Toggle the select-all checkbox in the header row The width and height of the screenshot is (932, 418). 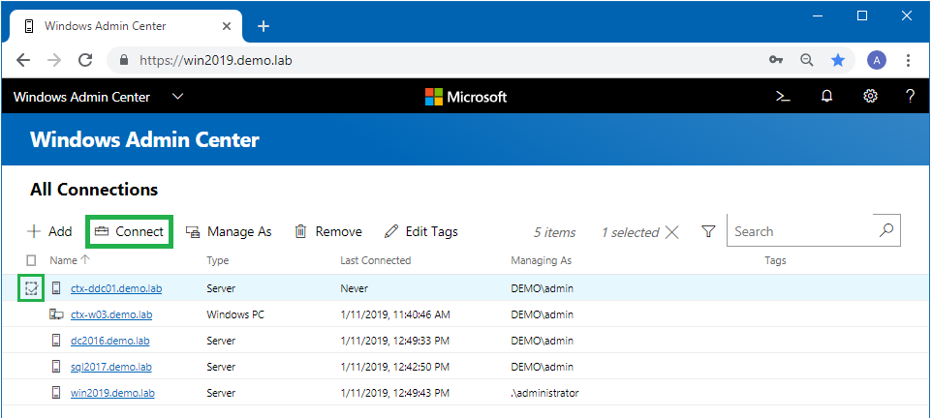click(31, 260)
